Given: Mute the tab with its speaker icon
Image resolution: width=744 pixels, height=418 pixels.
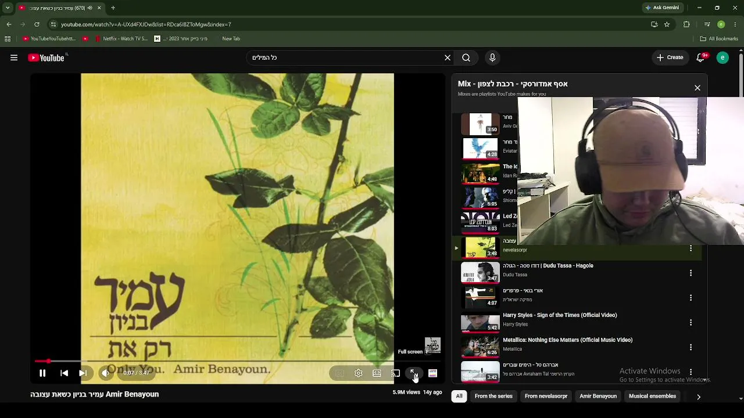Looking at the screenshot, I should point(90,8).
